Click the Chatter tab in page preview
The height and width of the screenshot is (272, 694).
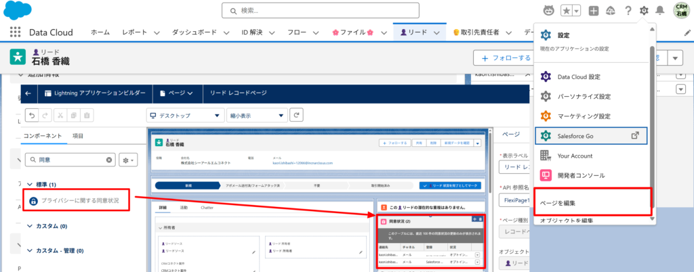tap(207, 208)
